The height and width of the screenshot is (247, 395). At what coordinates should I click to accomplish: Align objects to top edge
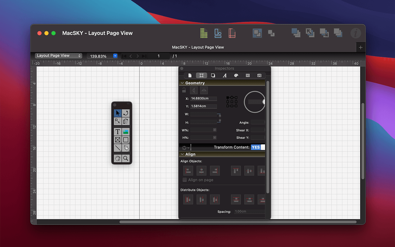[x=236, y=171]
